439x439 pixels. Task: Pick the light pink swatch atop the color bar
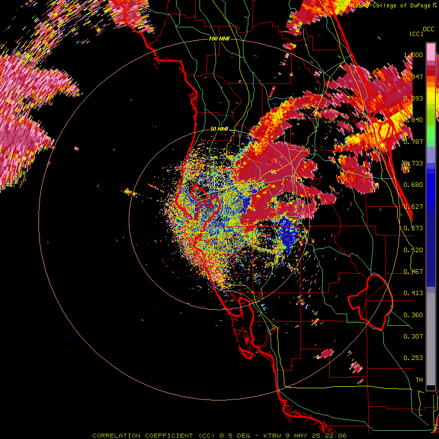coord(431,52)
